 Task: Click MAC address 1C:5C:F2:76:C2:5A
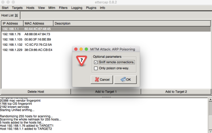coord(38,45)
